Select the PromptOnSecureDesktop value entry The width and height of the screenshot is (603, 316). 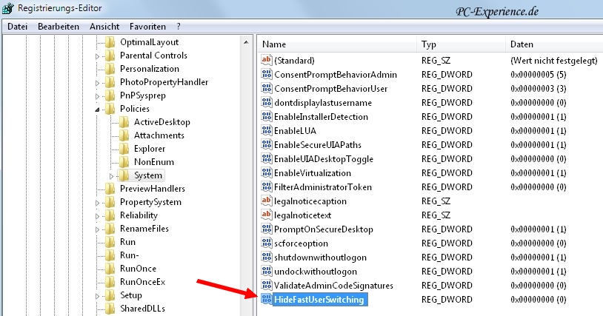click(x=323, y=229)
